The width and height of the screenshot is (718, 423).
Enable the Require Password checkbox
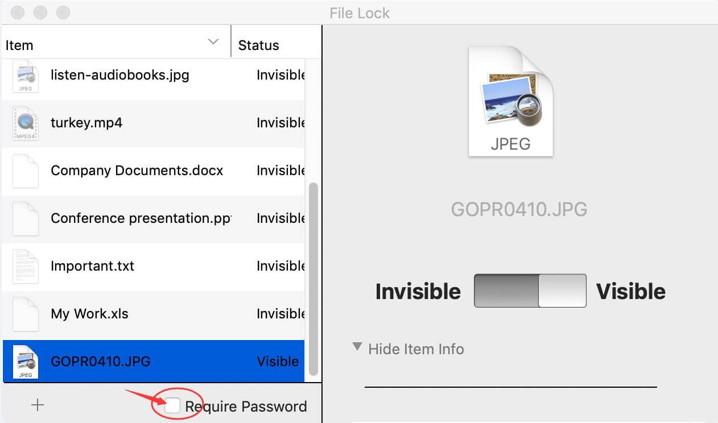(x=174, y=405)
